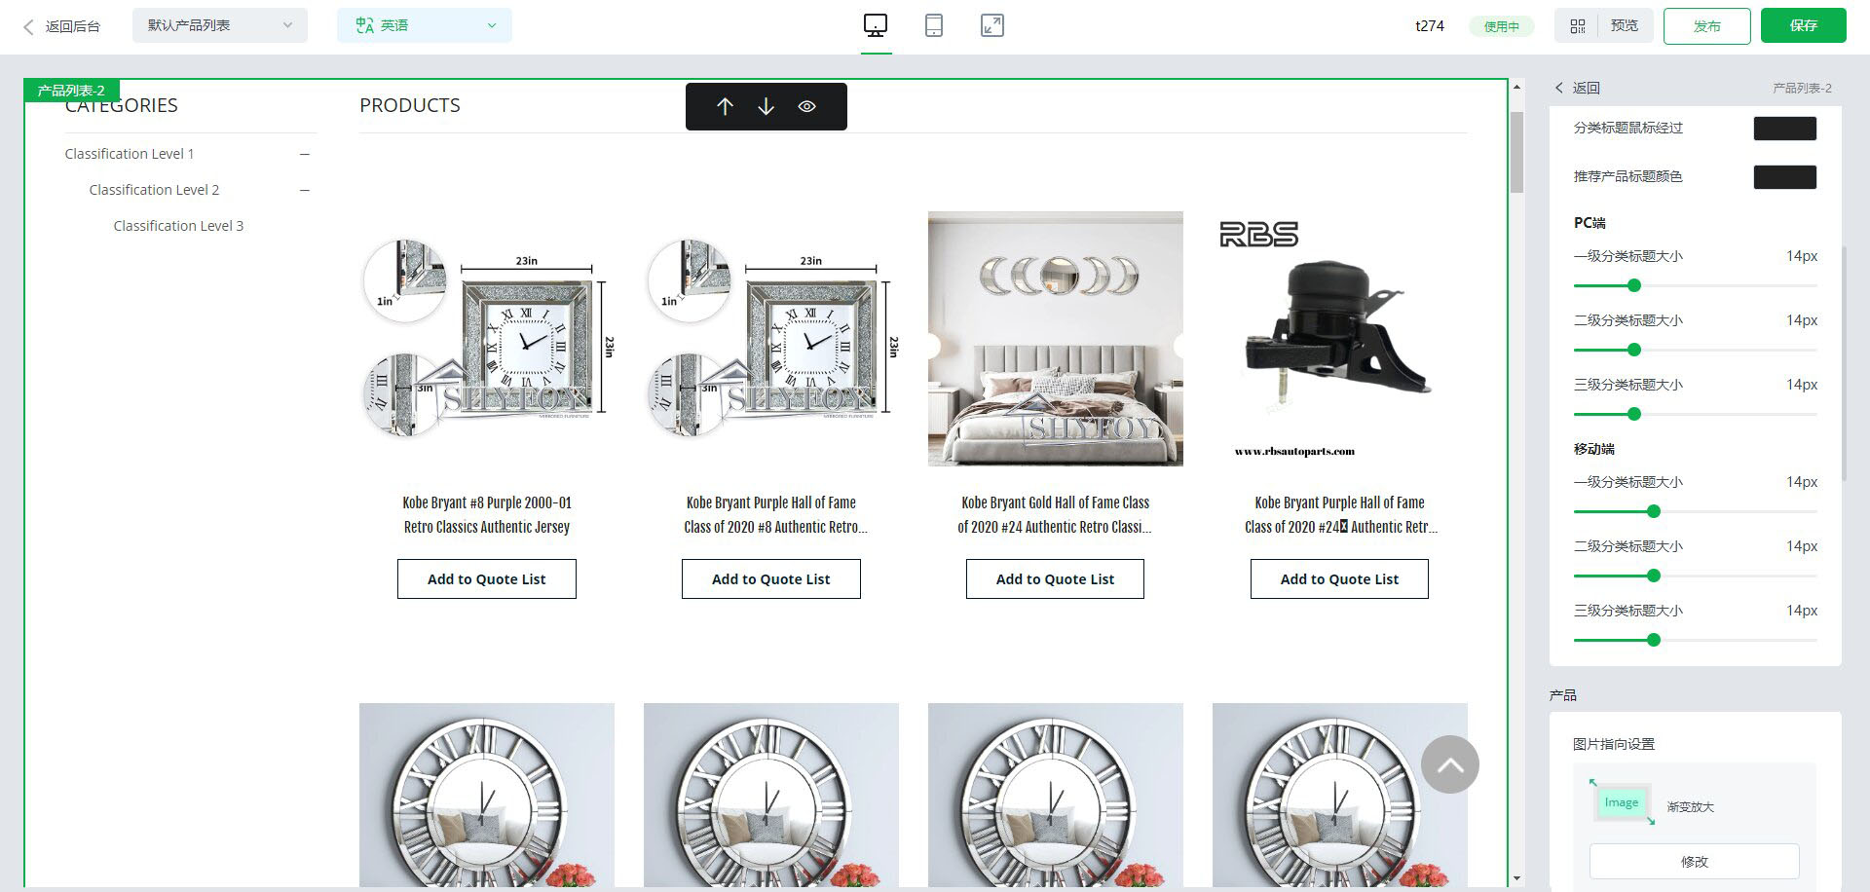This screenshot has height=892, width=1870.
Task: Click 产品列表-2 section label tag
Action: click(x=71, y=91)
